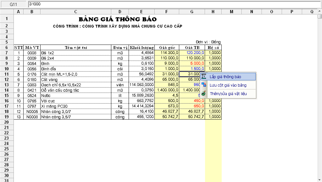
Task: Click the Thêm/sửa giá vật liệu paintbrush icon
Action: point(204,94)
